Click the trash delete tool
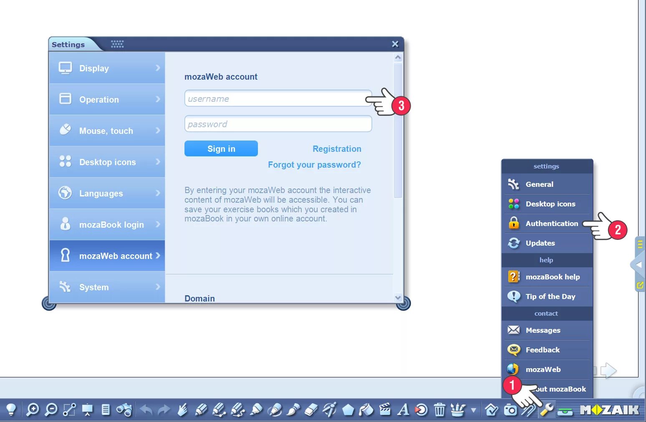The height and width of the screenshot is (422, 646). [439, 410]
